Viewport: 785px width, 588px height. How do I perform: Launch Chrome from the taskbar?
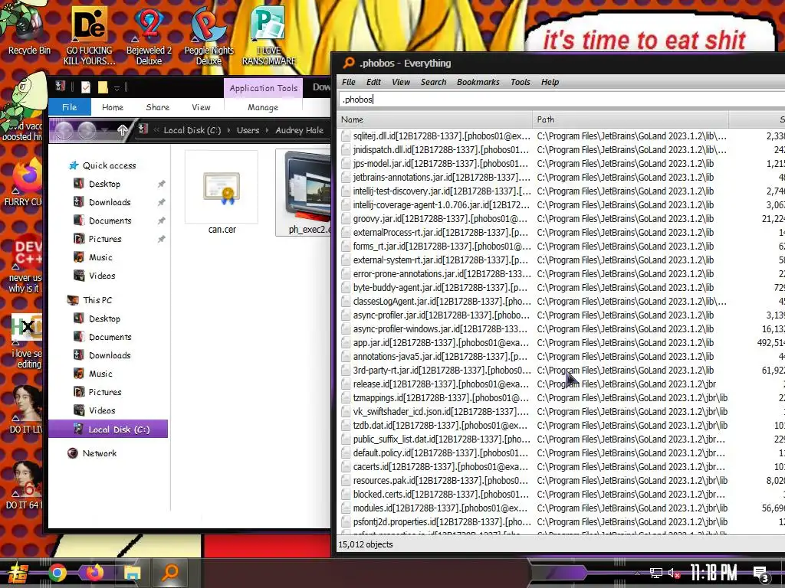click(x=57, y=573)
